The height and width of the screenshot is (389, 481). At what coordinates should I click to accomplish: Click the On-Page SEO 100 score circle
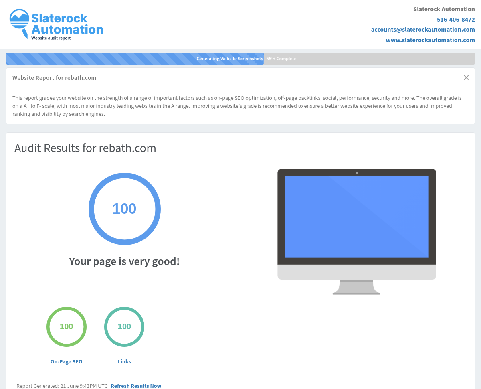tap(67, 327)
